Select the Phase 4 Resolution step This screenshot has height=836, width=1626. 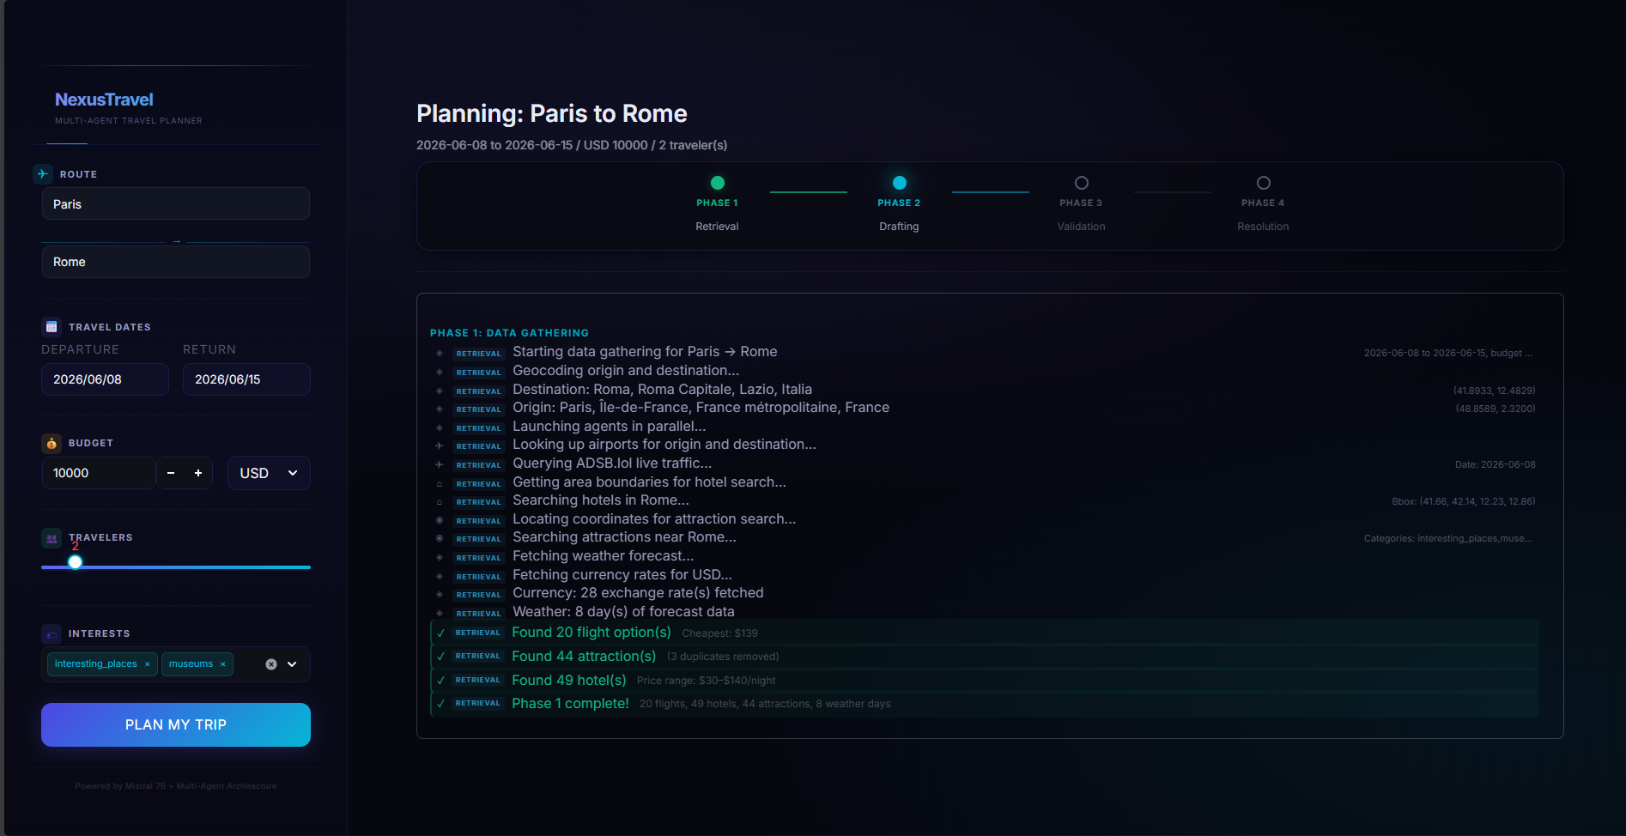(x=1264, y=203)
